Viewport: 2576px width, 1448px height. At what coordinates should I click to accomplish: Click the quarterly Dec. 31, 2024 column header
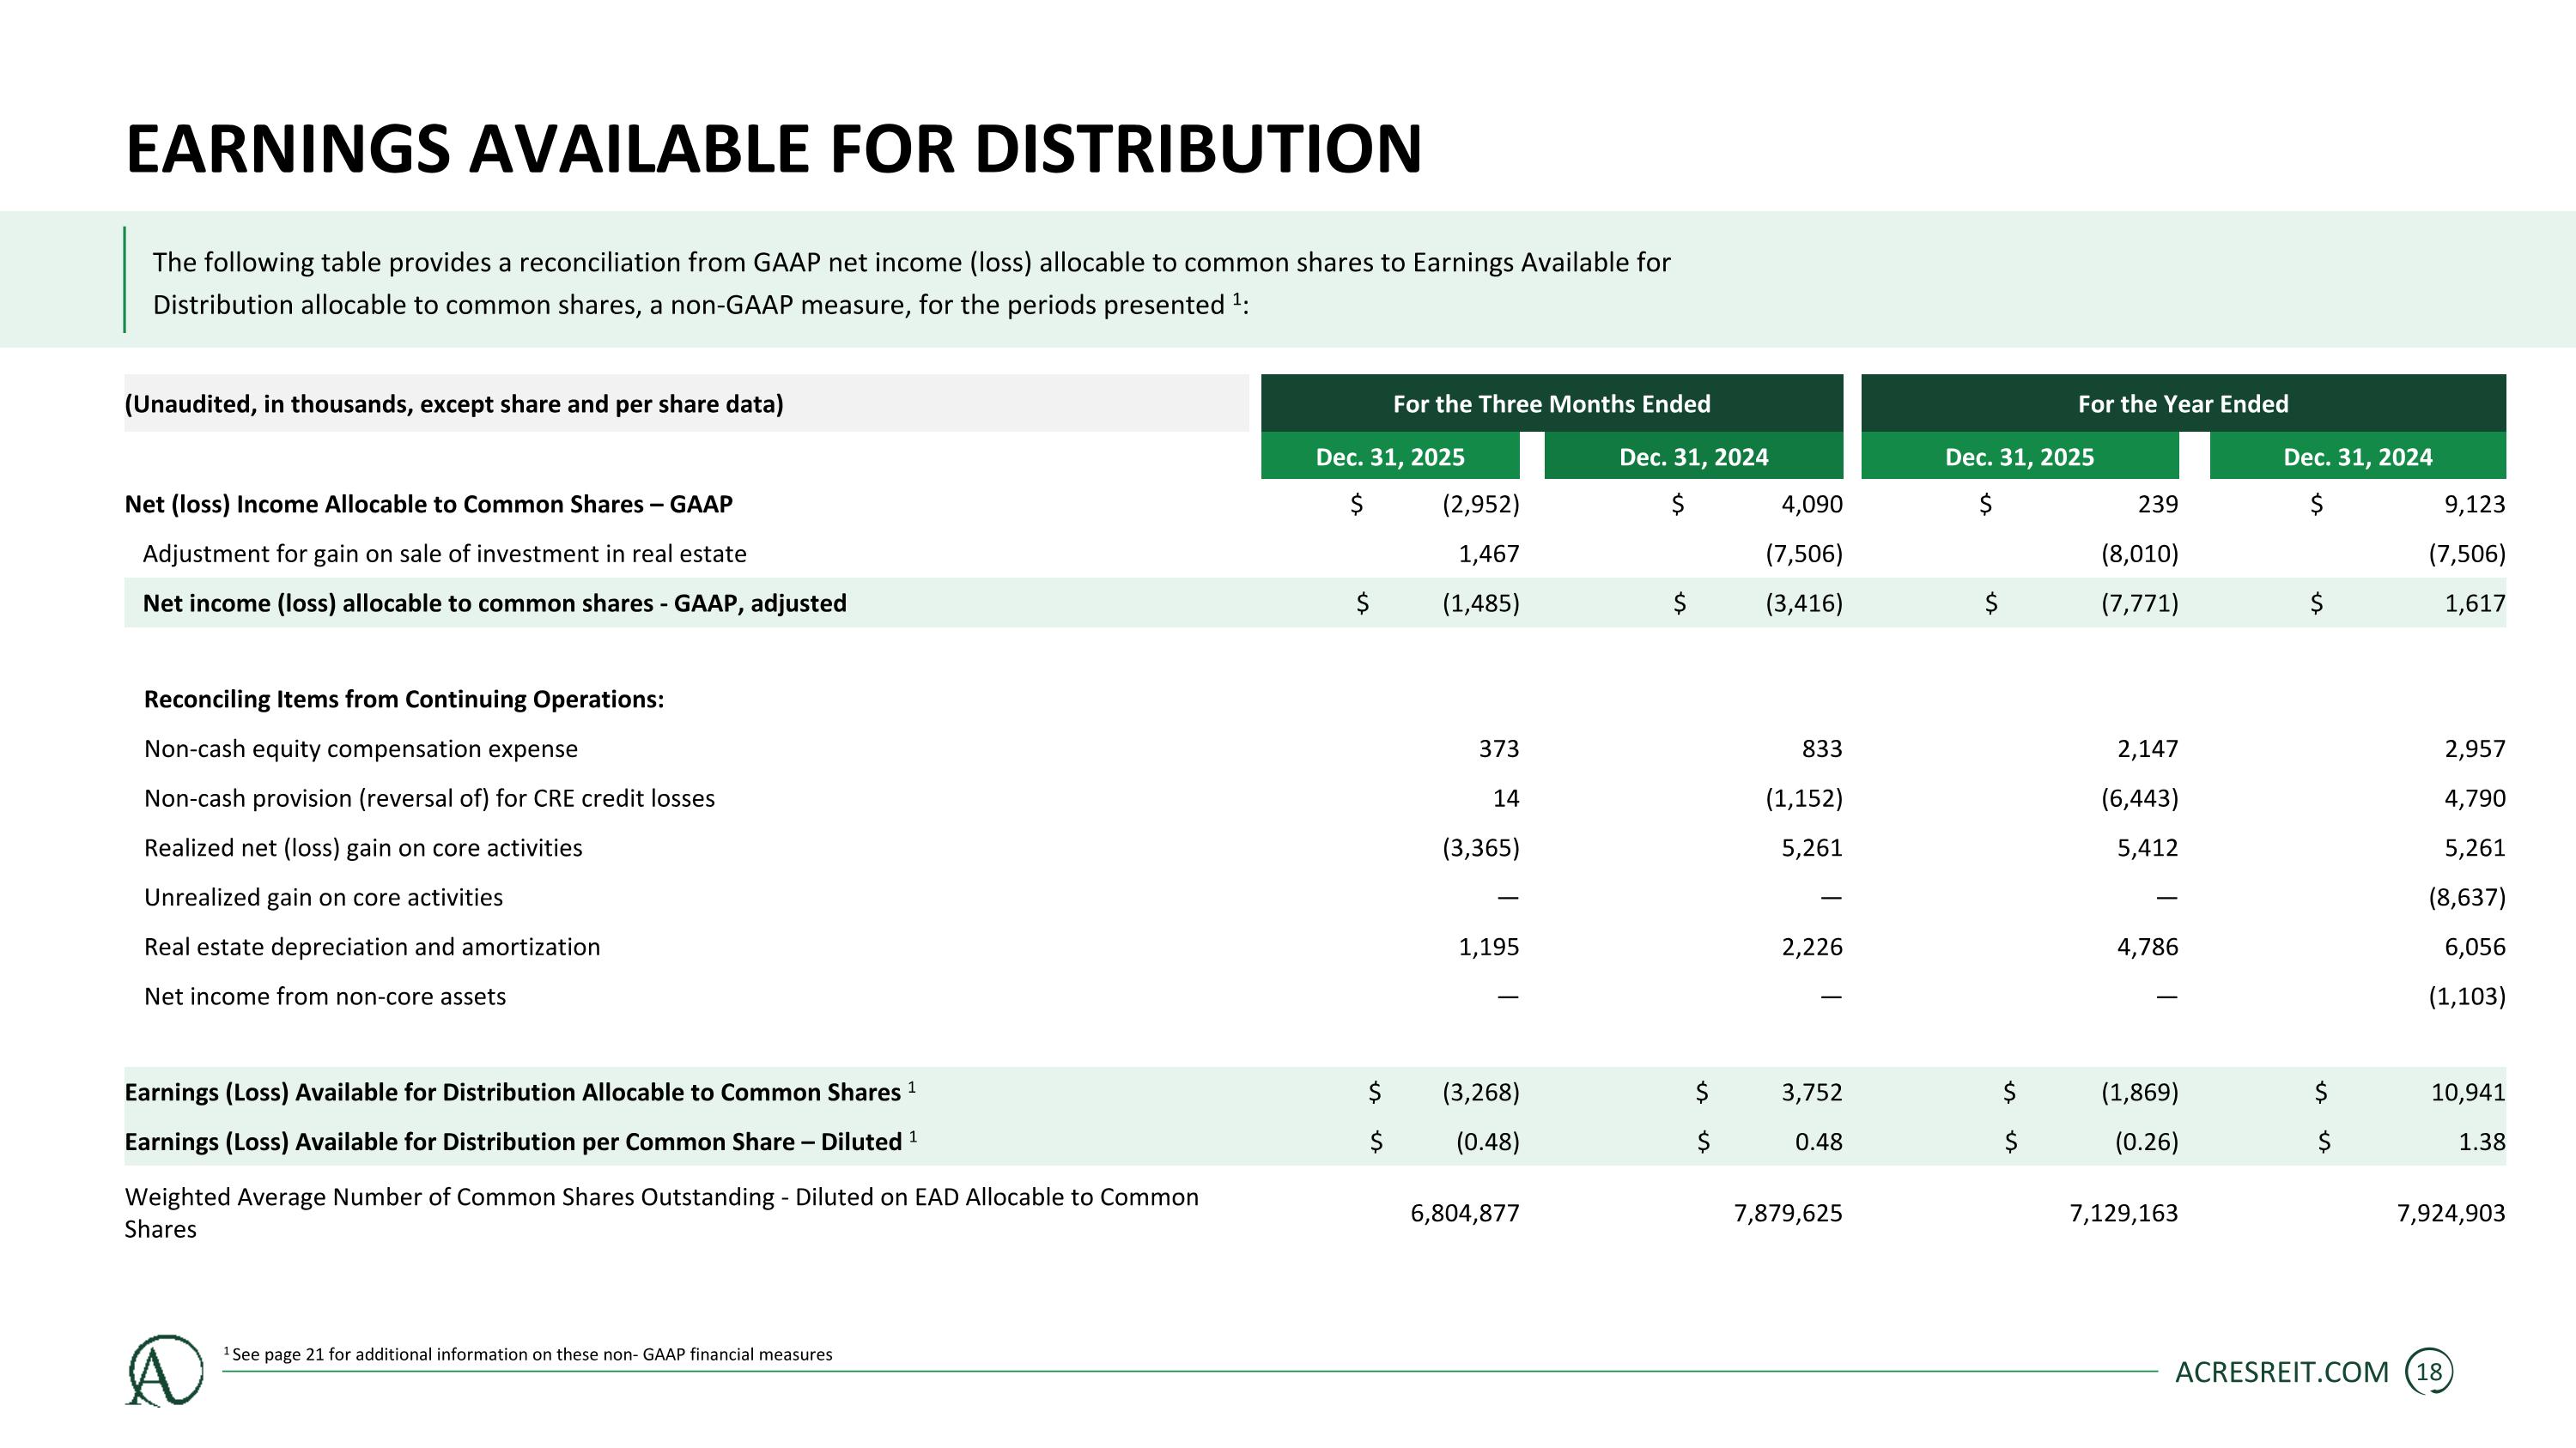[x=1694, y=457]
